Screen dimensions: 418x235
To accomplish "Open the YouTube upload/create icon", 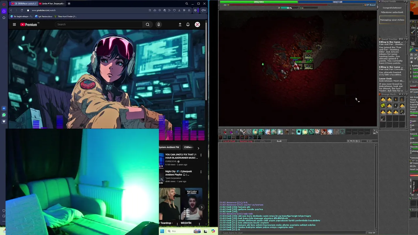I will (x=180, y=24).
